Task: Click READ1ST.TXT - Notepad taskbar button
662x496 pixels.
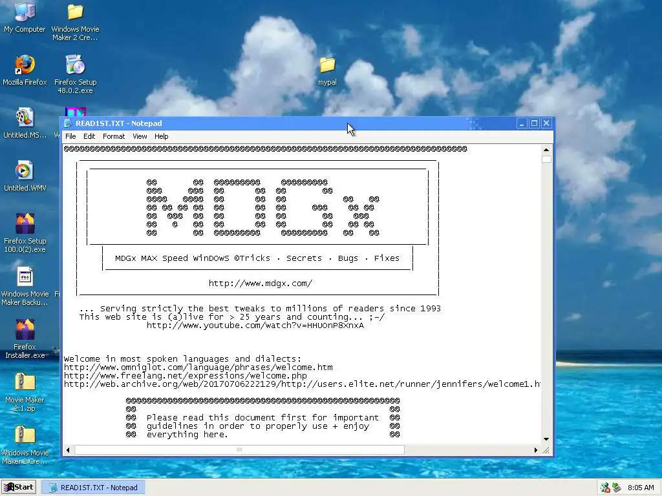Action: (x=93, y=488)
